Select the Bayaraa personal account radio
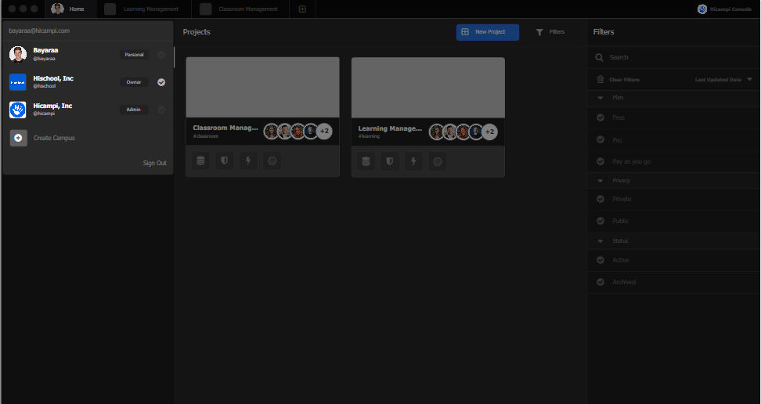The image size is (761, 404). click(x=161, y=55)
